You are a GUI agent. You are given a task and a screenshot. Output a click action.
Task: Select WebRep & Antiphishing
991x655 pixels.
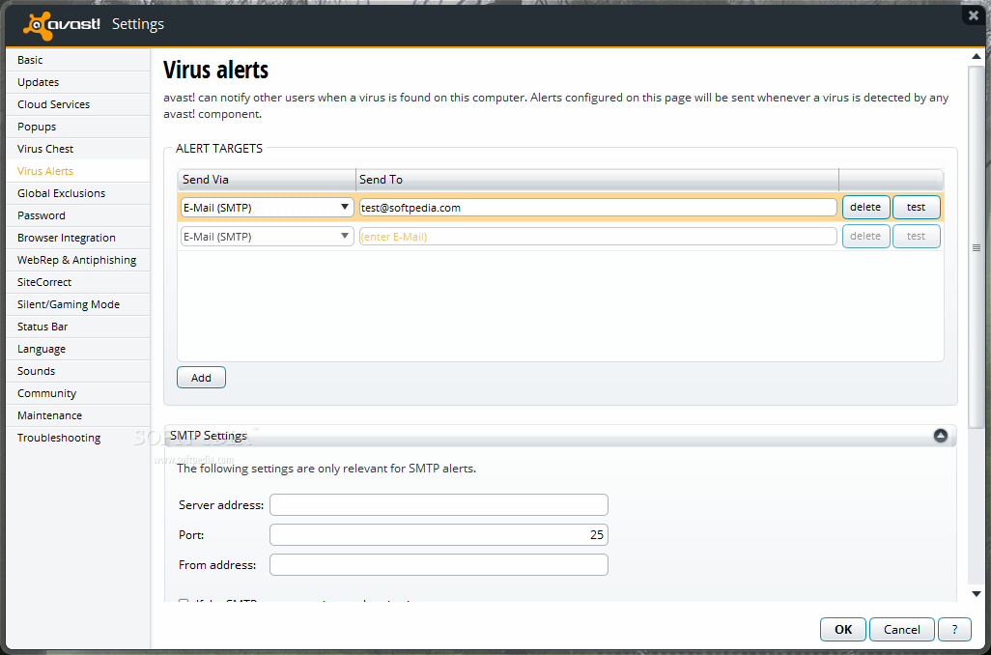[x=77, y=260]
